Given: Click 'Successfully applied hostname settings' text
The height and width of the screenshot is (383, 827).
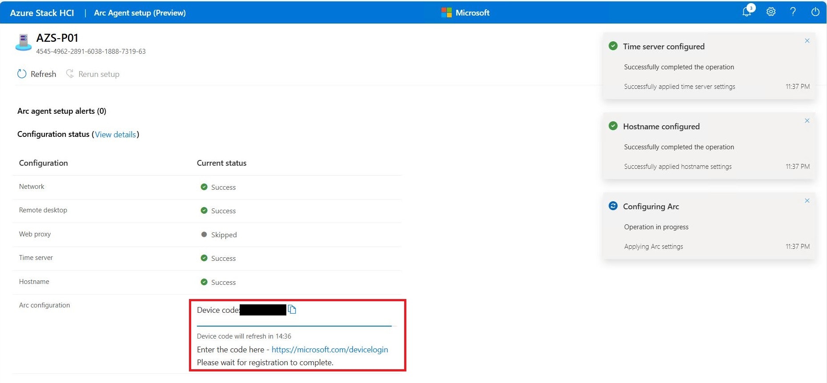Looking at the screenshot, I should click(x=678, y=167).
